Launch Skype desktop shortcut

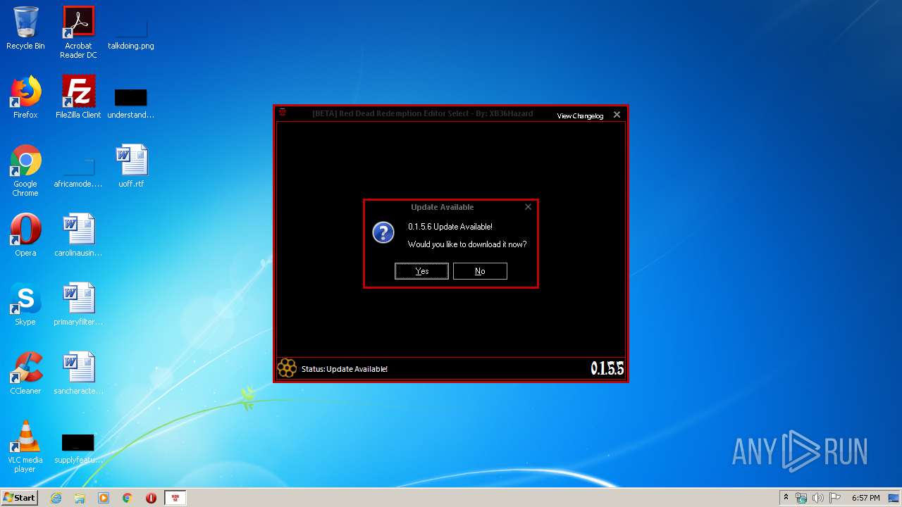25,304
